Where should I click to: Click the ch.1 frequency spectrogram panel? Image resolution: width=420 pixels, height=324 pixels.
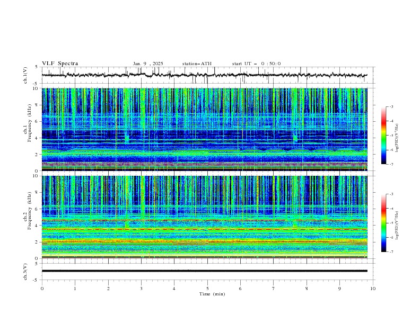[x=204, y=129]
